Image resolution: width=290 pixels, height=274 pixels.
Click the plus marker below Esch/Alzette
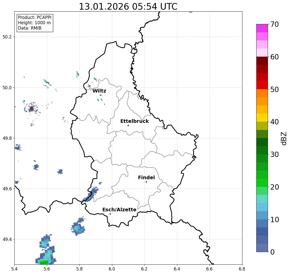click(x=110, y=214)
